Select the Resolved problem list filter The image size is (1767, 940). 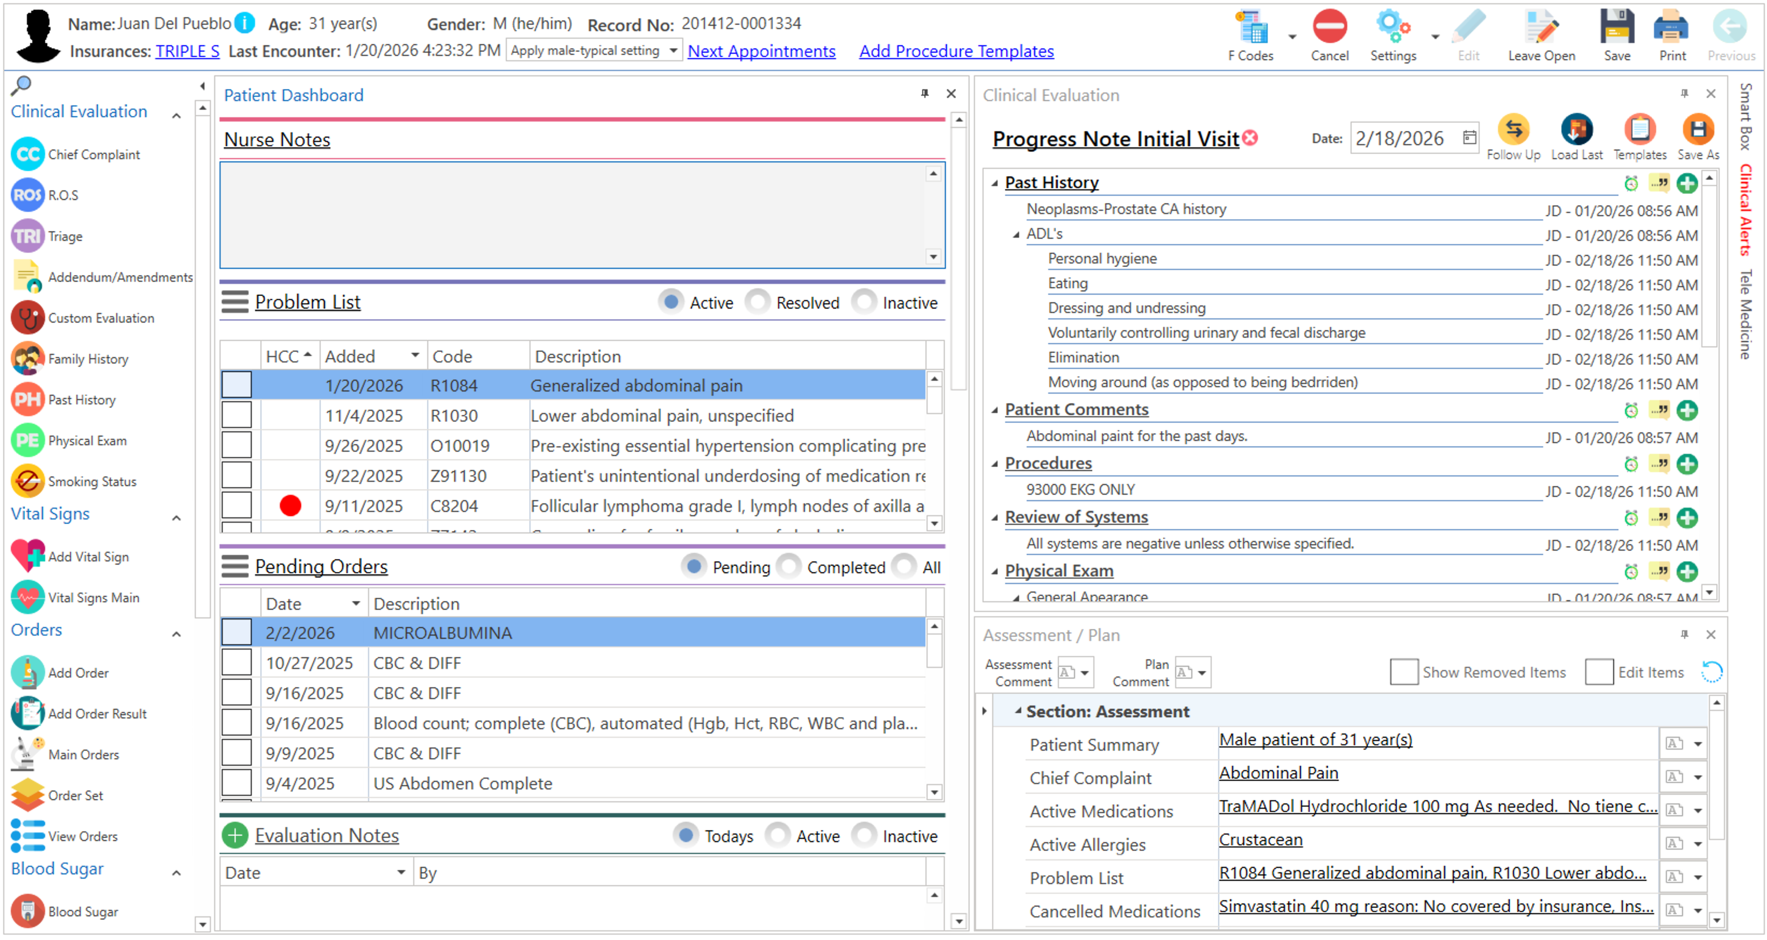point(758,302)
